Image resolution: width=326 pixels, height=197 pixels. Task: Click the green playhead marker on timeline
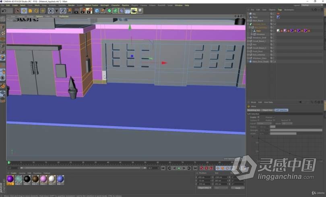pos(9,162)
